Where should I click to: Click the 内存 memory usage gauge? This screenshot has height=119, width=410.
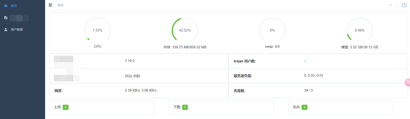[x=185, y=30]
